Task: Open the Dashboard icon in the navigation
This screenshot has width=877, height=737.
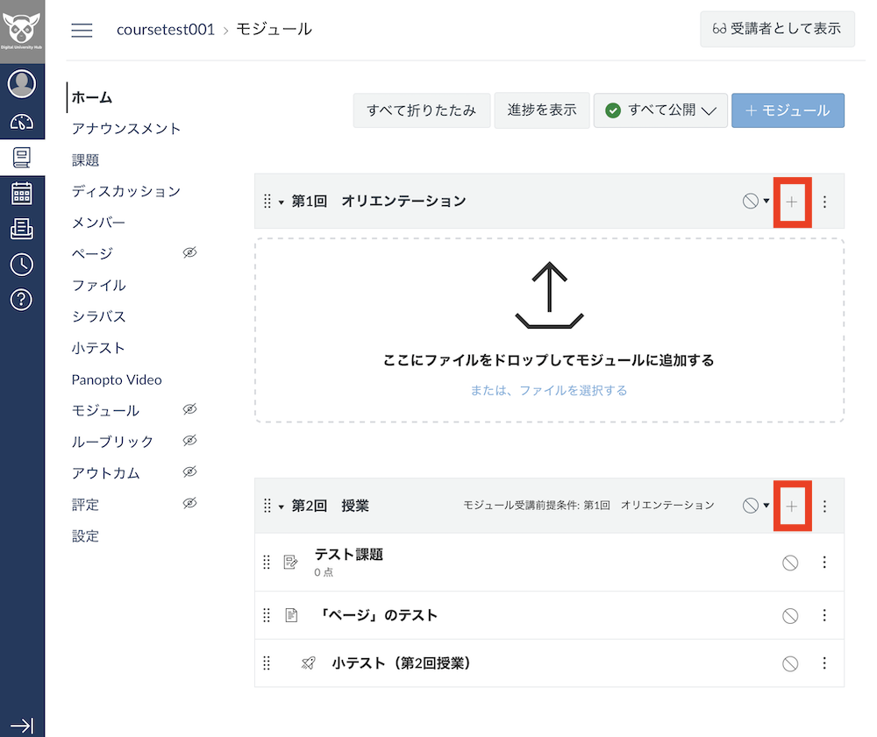Action: pyautogui.click(x=22, y=121)
